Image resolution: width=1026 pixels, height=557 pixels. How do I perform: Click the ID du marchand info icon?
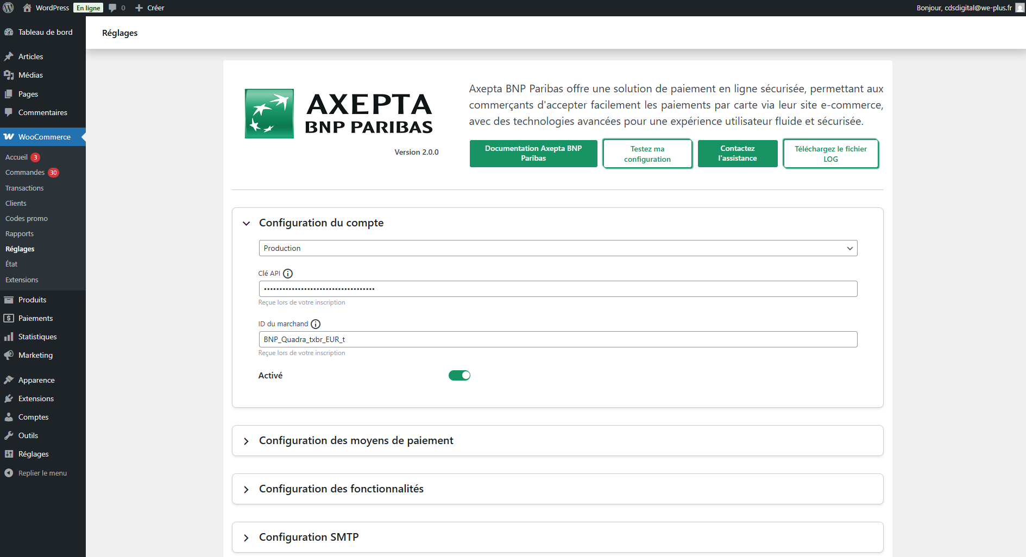[316, 324]
